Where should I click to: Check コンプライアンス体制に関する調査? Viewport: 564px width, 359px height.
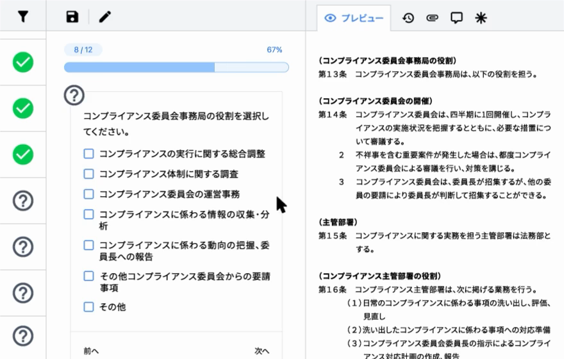(89, 174)
